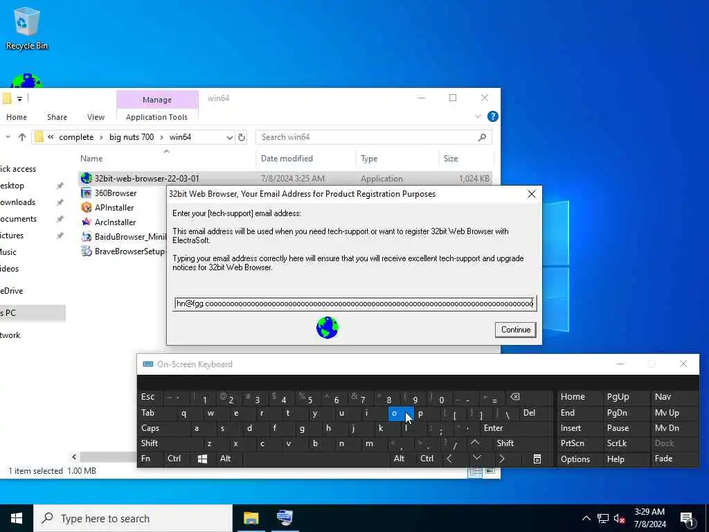Click the search magnifier in Explorer

pos(482,137)
